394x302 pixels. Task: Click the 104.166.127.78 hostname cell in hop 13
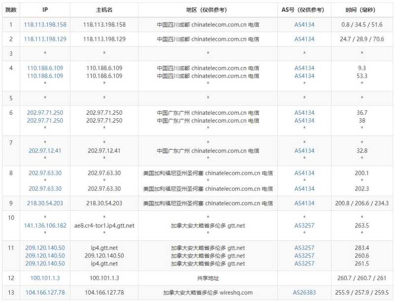(x=104, y=293)
